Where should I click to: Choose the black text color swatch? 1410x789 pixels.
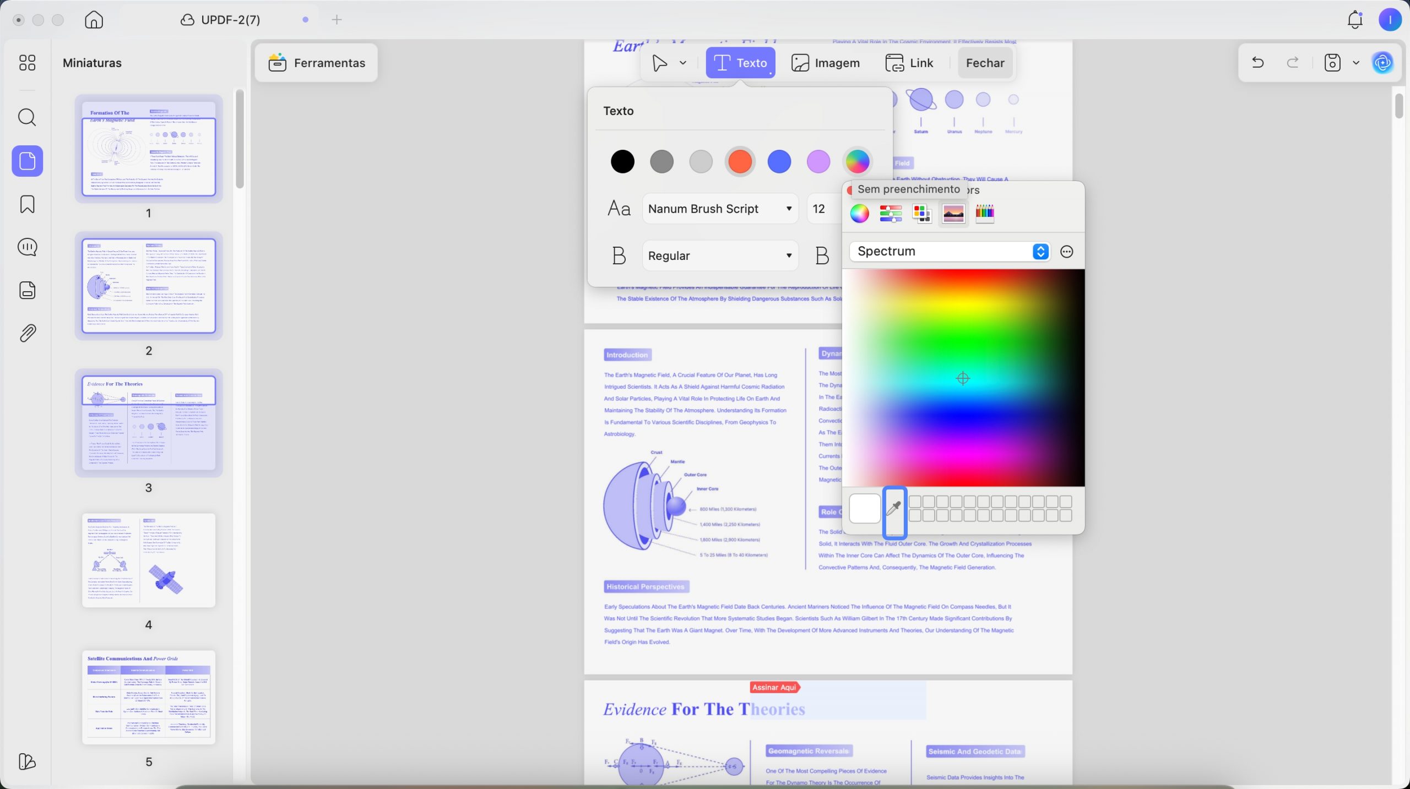pos(622,162)
